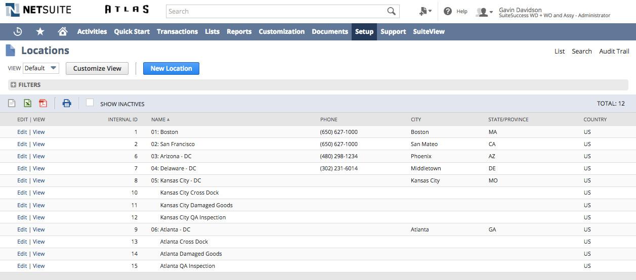636x280 pixels.
Task: Click inside the global search field
Action: click(x=276, y=11)
